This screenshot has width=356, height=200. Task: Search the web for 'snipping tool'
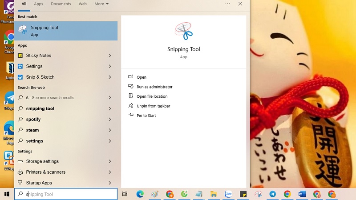click(x=40, y=108)
